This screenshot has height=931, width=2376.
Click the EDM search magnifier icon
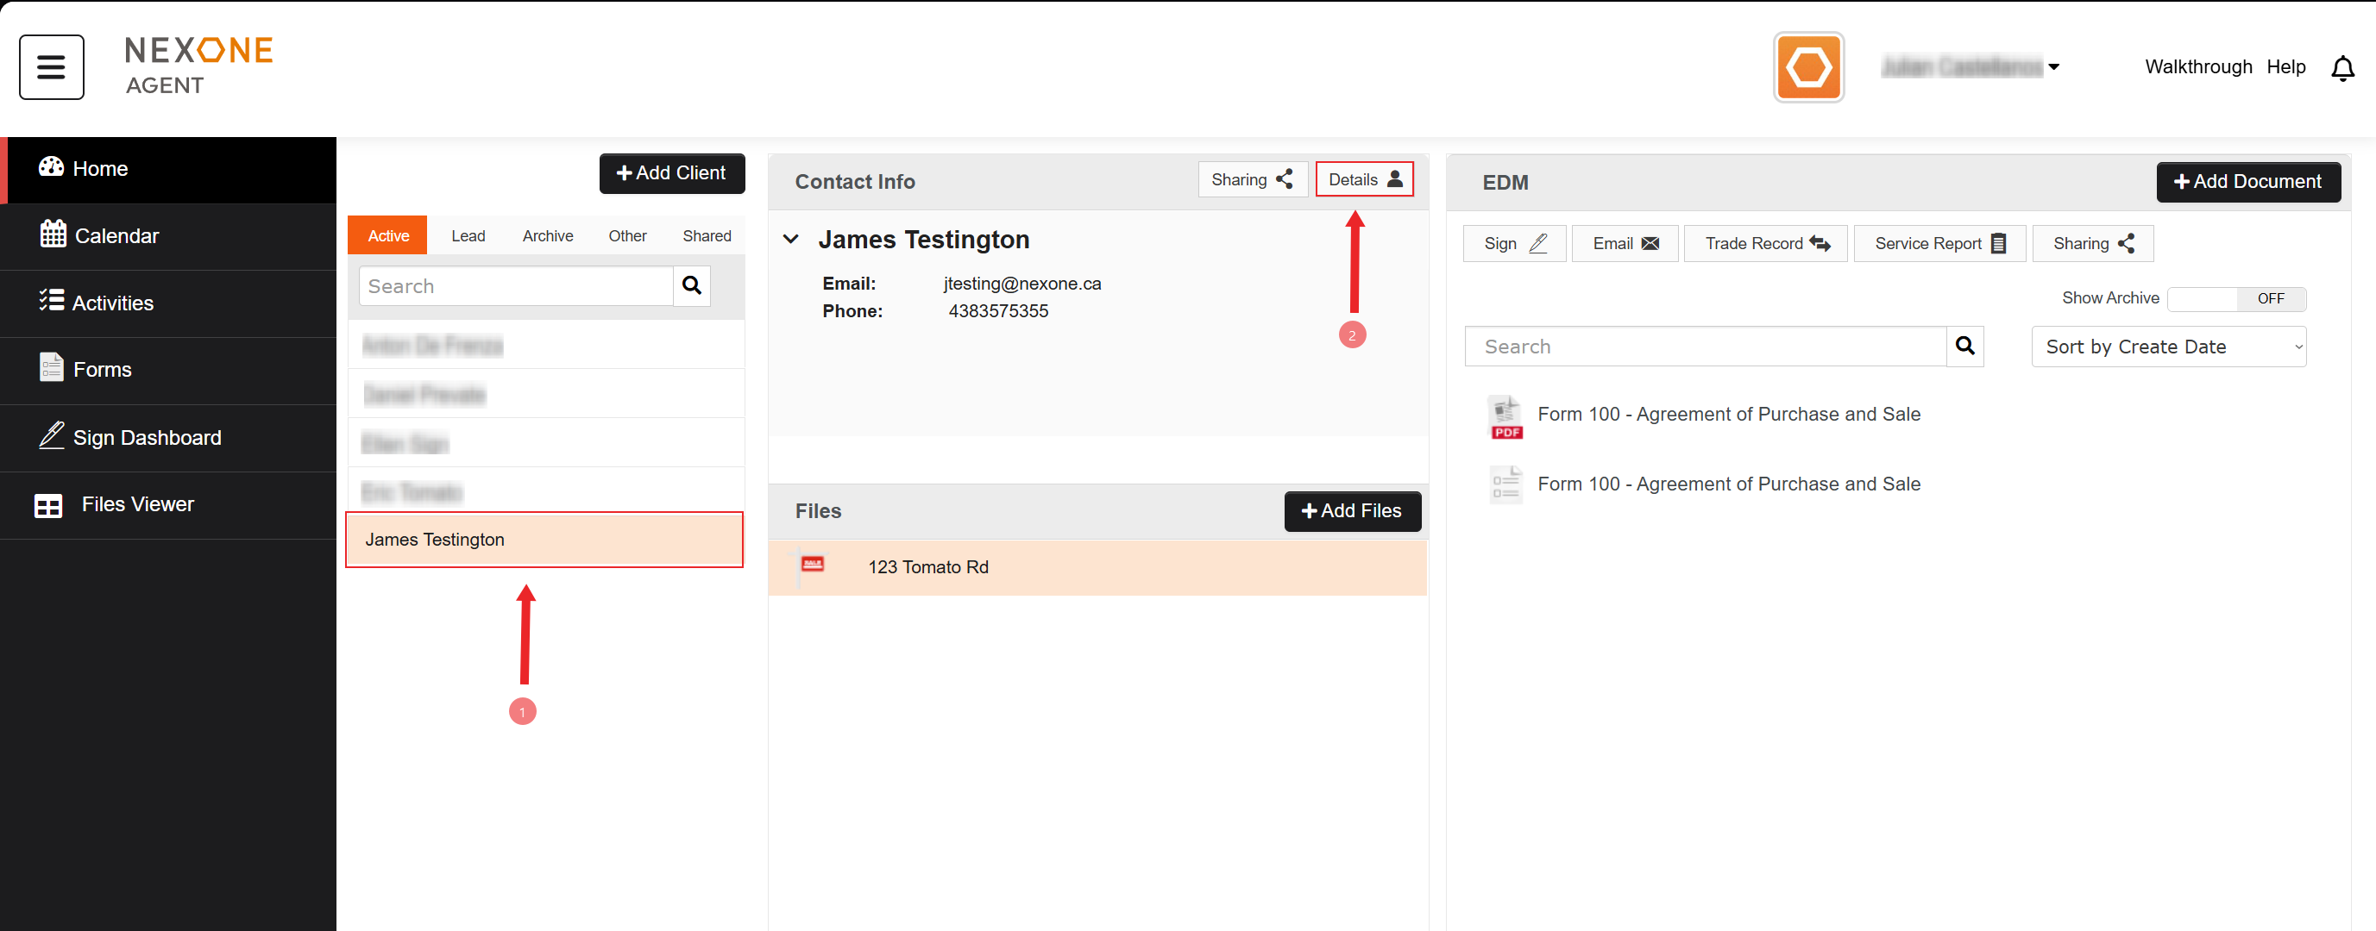click(1964, 346)
